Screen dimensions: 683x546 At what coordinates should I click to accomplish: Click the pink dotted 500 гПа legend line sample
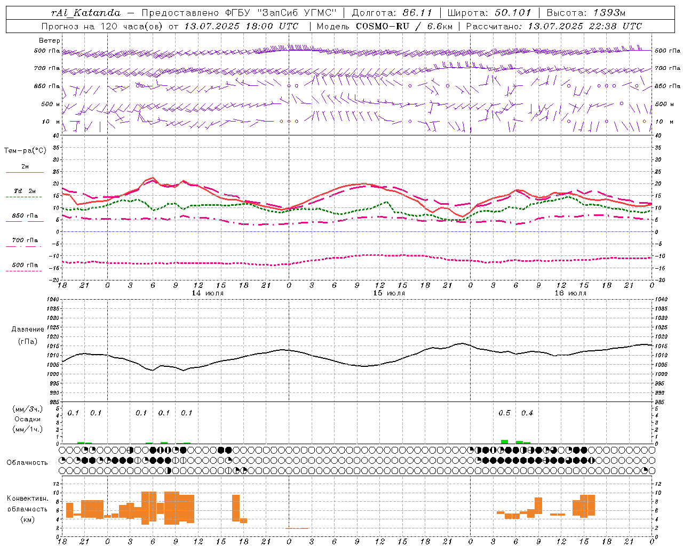click(24, 271)
